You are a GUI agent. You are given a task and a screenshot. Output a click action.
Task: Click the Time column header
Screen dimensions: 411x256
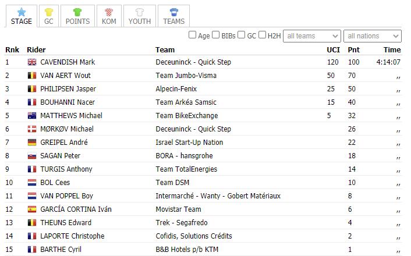(392, 49)
